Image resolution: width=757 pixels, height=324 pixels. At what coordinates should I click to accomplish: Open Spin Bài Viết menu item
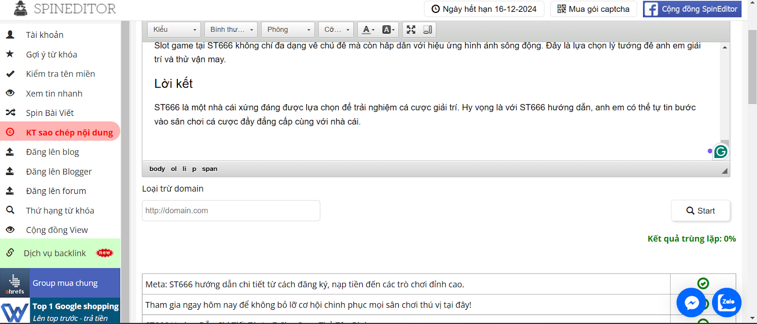tap(50, 113)
